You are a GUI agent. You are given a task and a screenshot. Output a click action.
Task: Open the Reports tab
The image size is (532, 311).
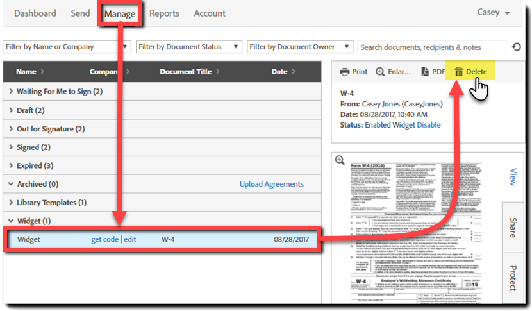coord(164,13)
